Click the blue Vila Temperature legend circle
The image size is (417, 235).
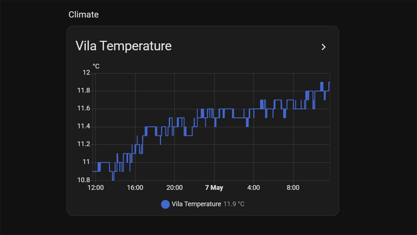pos(165,204)
